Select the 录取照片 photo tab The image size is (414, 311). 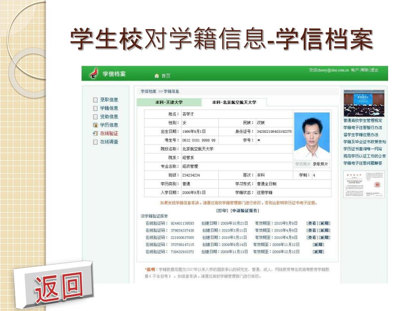pos(321,164)
